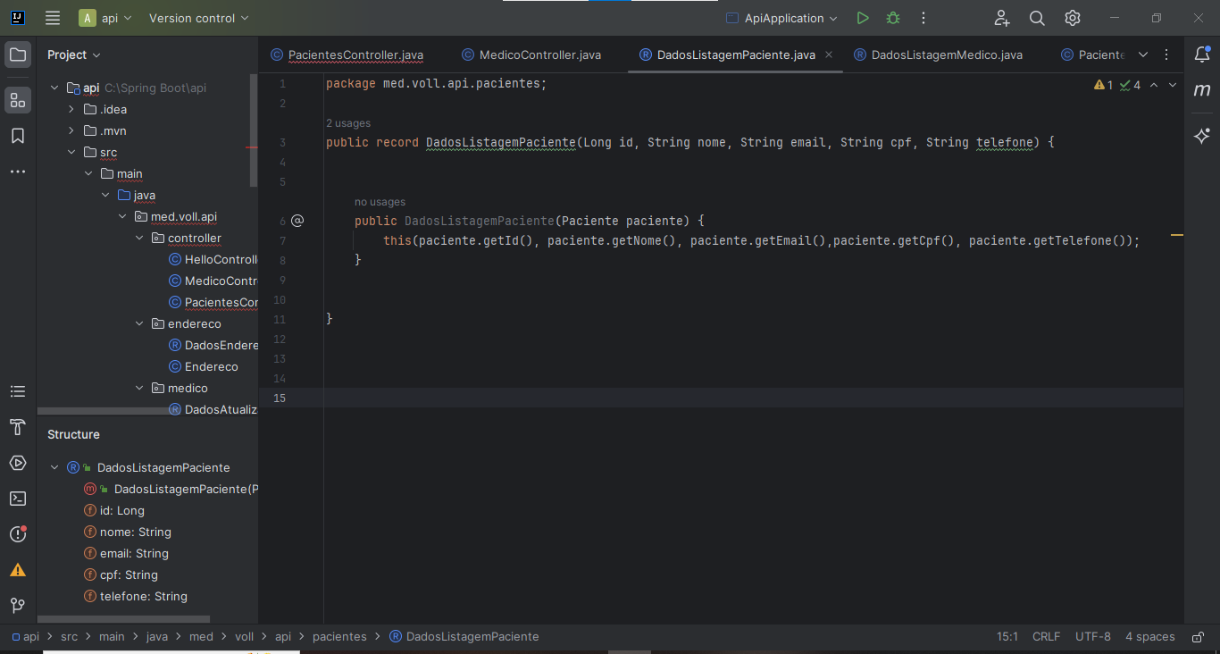1220x654 pixels.
Task: Open the Notifications bell icon
Action: coord(1202,54)
